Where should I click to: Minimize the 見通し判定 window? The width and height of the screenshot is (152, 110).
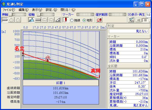click(136, 4)
